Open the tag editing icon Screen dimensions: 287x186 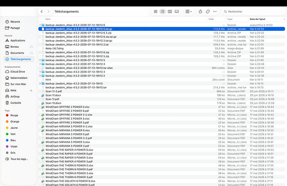[208, 12]
